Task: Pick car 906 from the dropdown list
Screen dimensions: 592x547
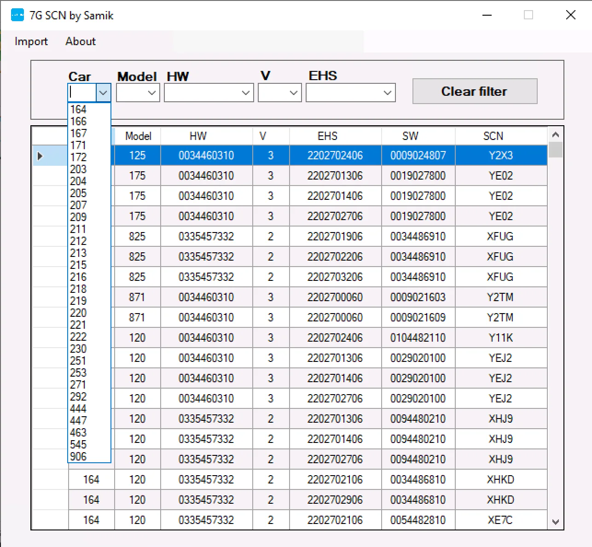Action: pos(78,456)
